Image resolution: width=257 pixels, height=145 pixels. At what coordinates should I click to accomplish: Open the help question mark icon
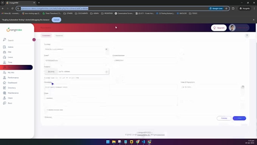coord(247,36)
